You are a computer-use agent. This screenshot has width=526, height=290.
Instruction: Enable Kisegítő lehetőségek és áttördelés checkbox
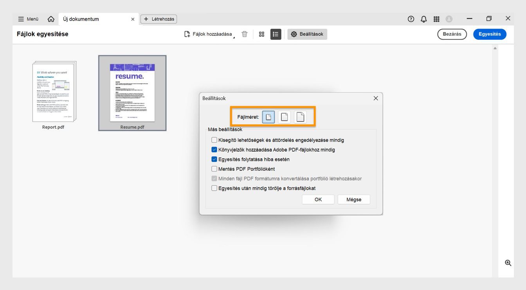coord(214,140)
